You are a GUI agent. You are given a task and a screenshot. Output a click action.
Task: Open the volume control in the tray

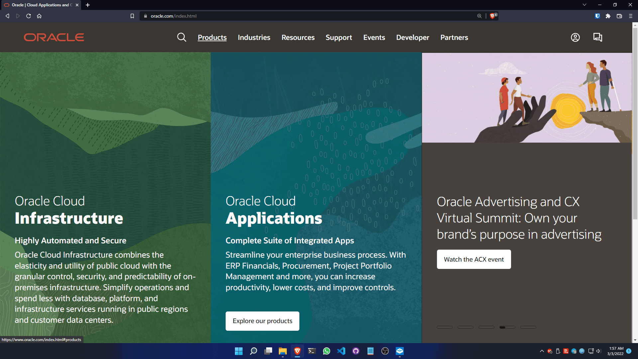click(x=599, y=351)
